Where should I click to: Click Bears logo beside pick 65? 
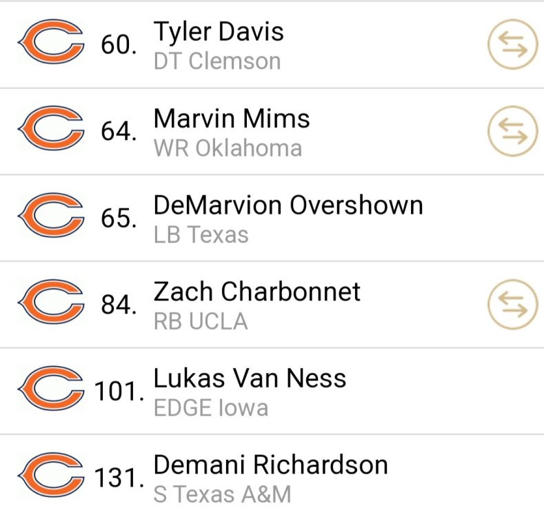51,215
